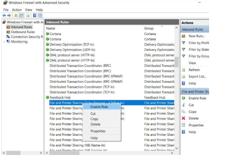This screenshot has width=228, height=157.
Task: Select the Windows Firewall root tree node
Action: [25, 22]
